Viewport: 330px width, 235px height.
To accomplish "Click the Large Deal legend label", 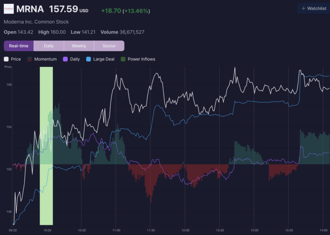I will click(104, 59).
